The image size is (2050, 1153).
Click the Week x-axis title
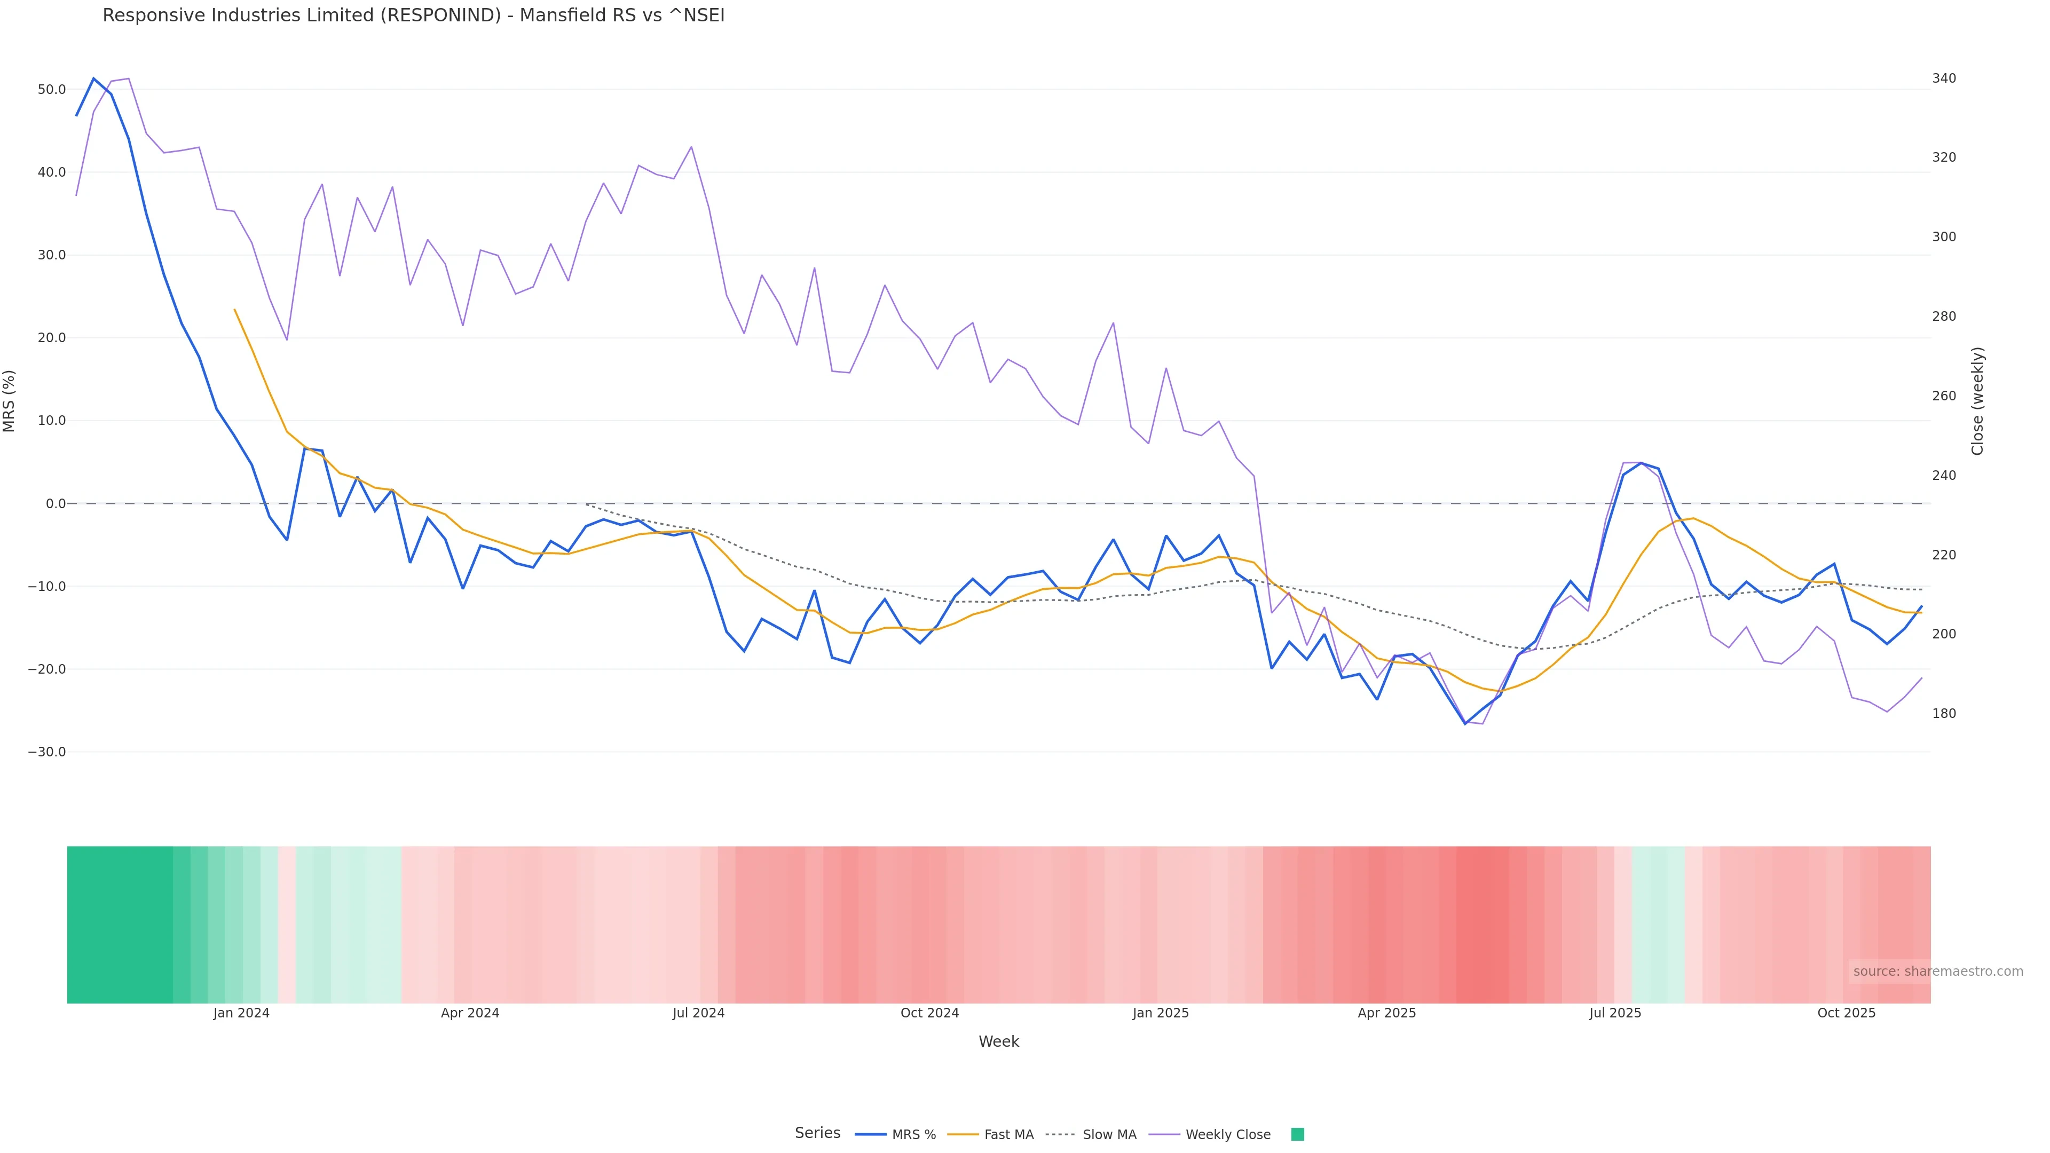coord(998,1041)
